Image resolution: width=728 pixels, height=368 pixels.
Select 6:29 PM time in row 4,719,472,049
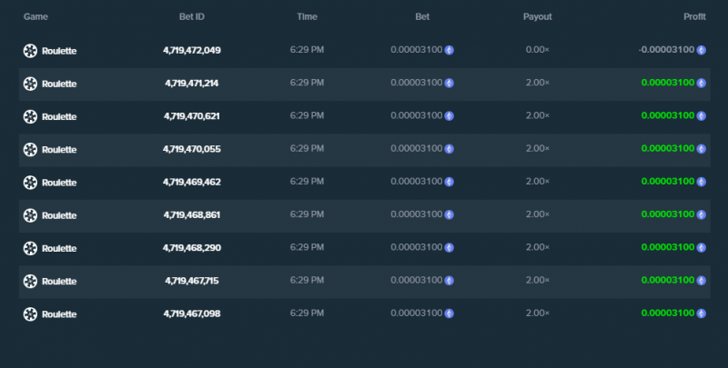(307, 50)
